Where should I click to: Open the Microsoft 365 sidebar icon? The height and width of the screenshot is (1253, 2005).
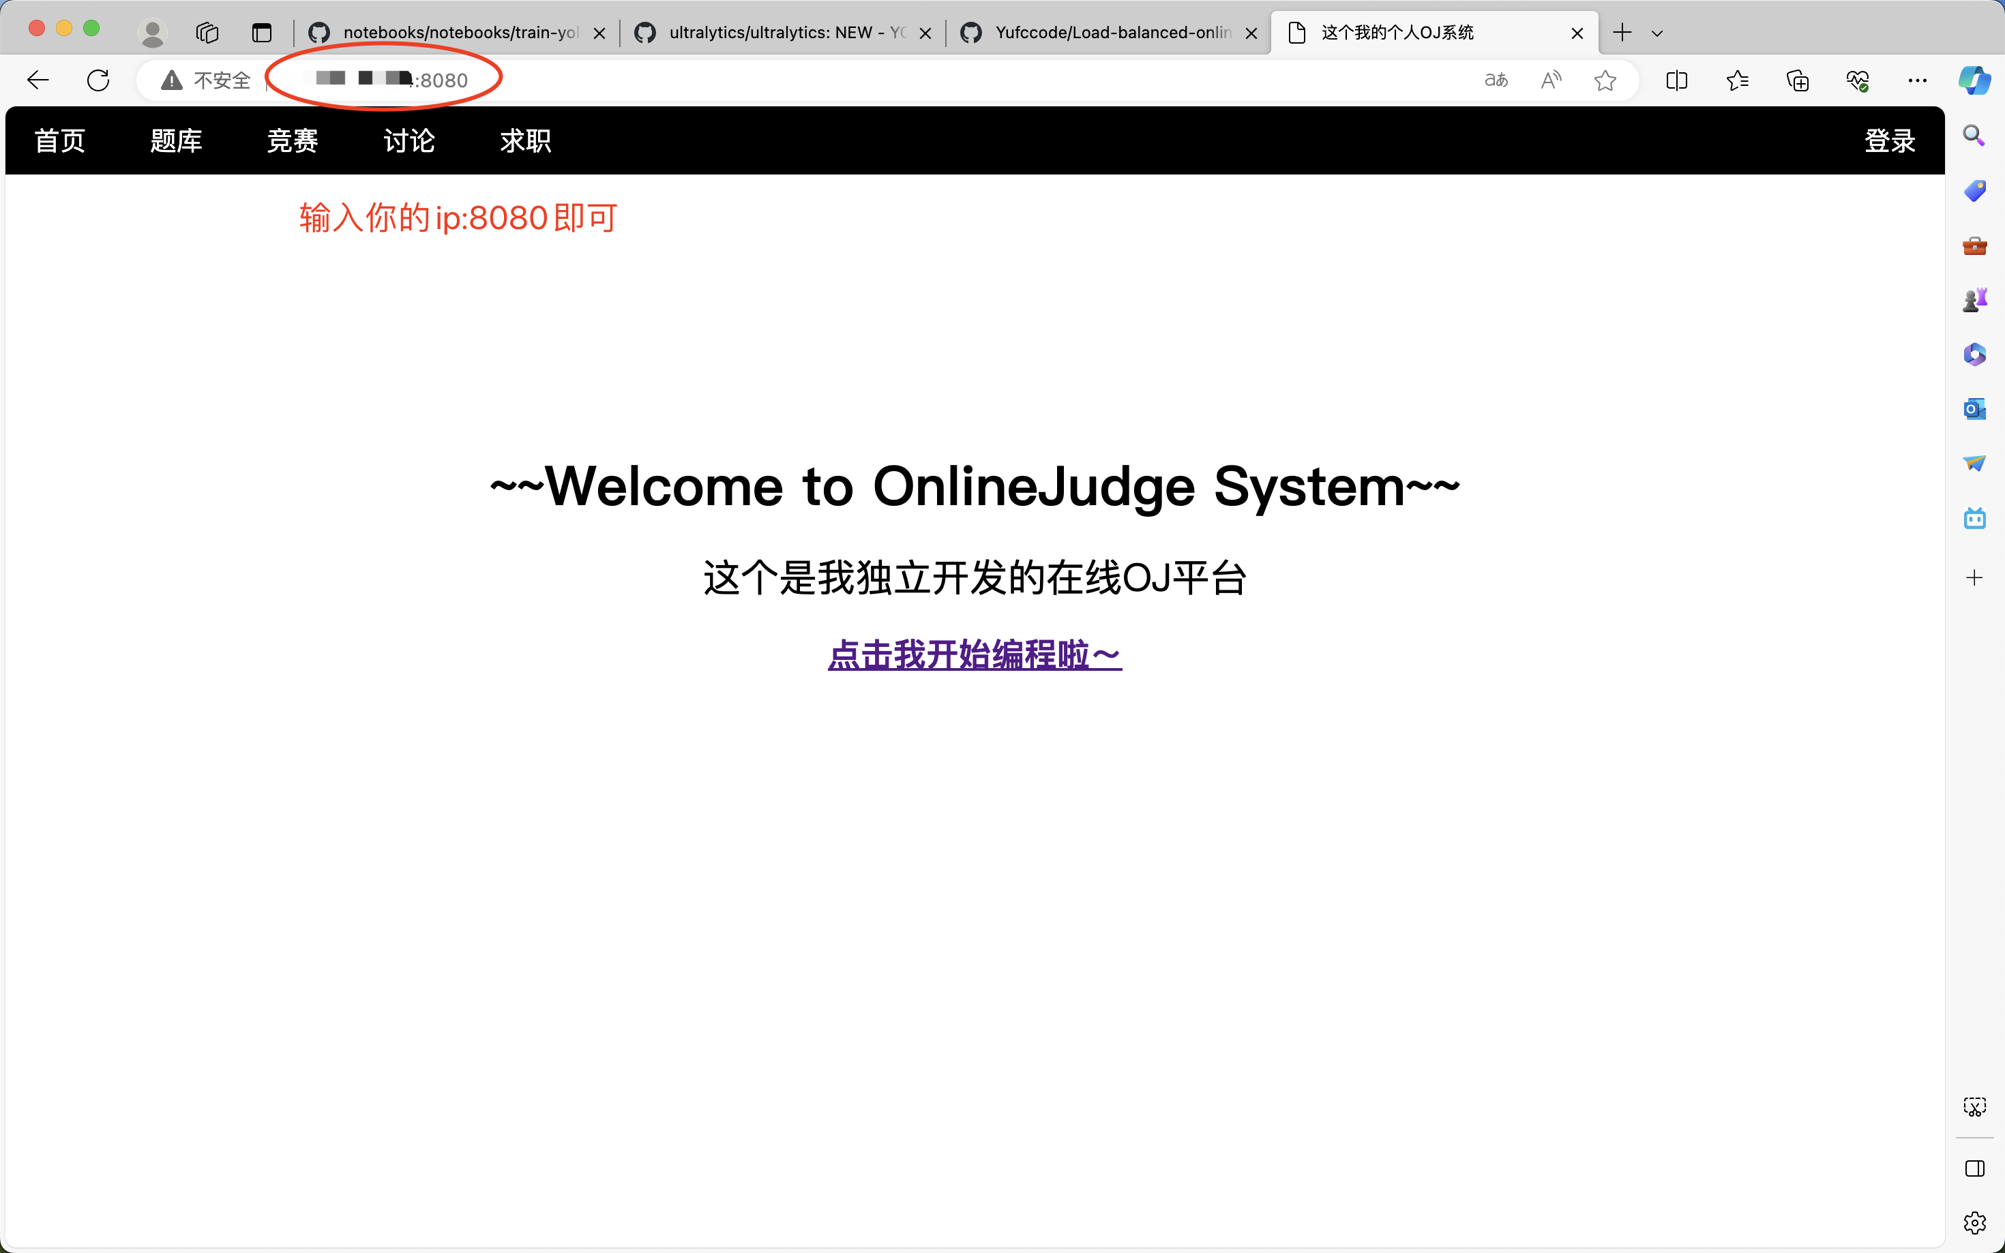[1974, 354]
